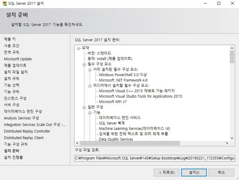Select the Microsoft MPI v7 row
The height and width of the screenshot is (180, 239).
point(113,102)
